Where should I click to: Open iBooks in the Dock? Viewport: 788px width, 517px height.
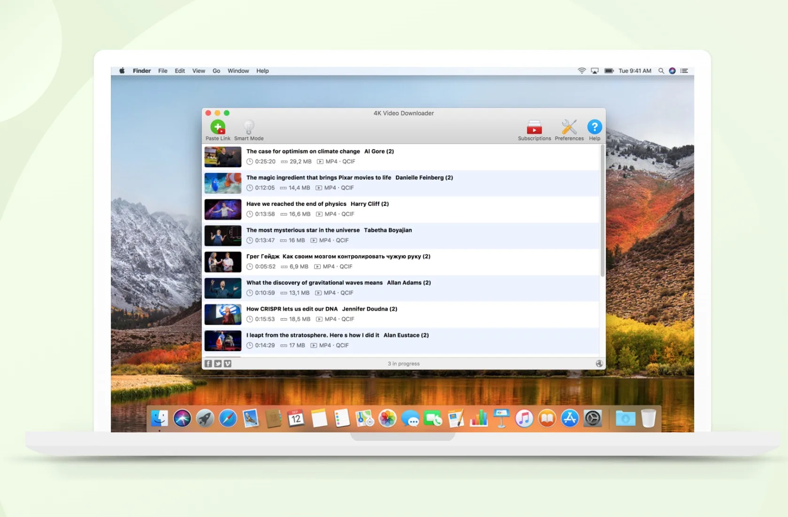click(547, 418)
